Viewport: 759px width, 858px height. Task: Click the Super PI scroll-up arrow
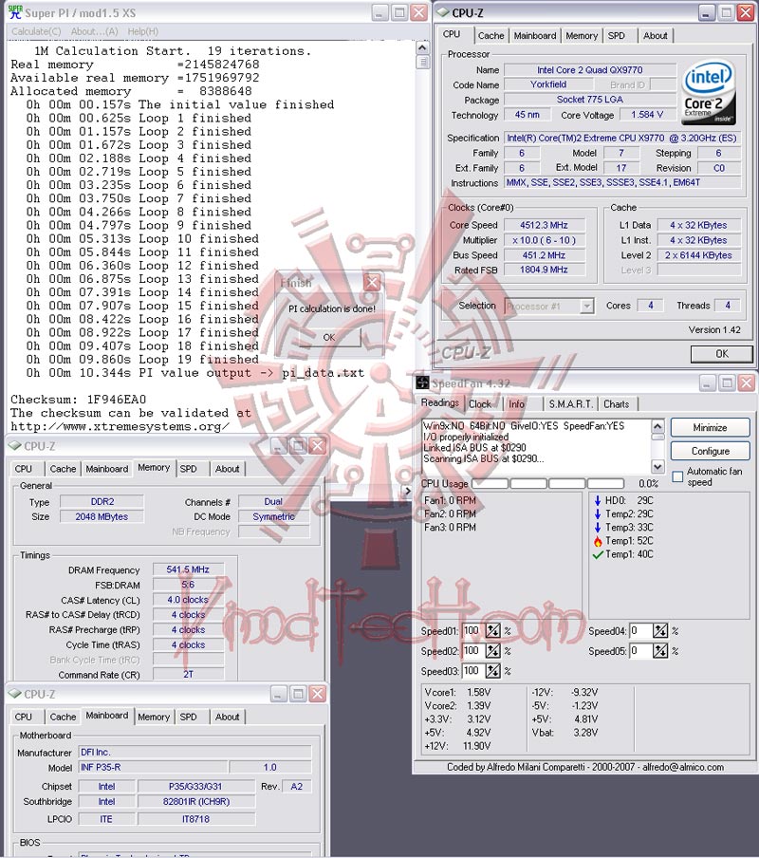tap(422, 48)
